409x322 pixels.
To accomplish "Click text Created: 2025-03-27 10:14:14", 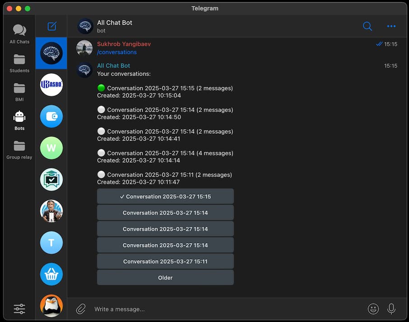I will coord(139,160).
